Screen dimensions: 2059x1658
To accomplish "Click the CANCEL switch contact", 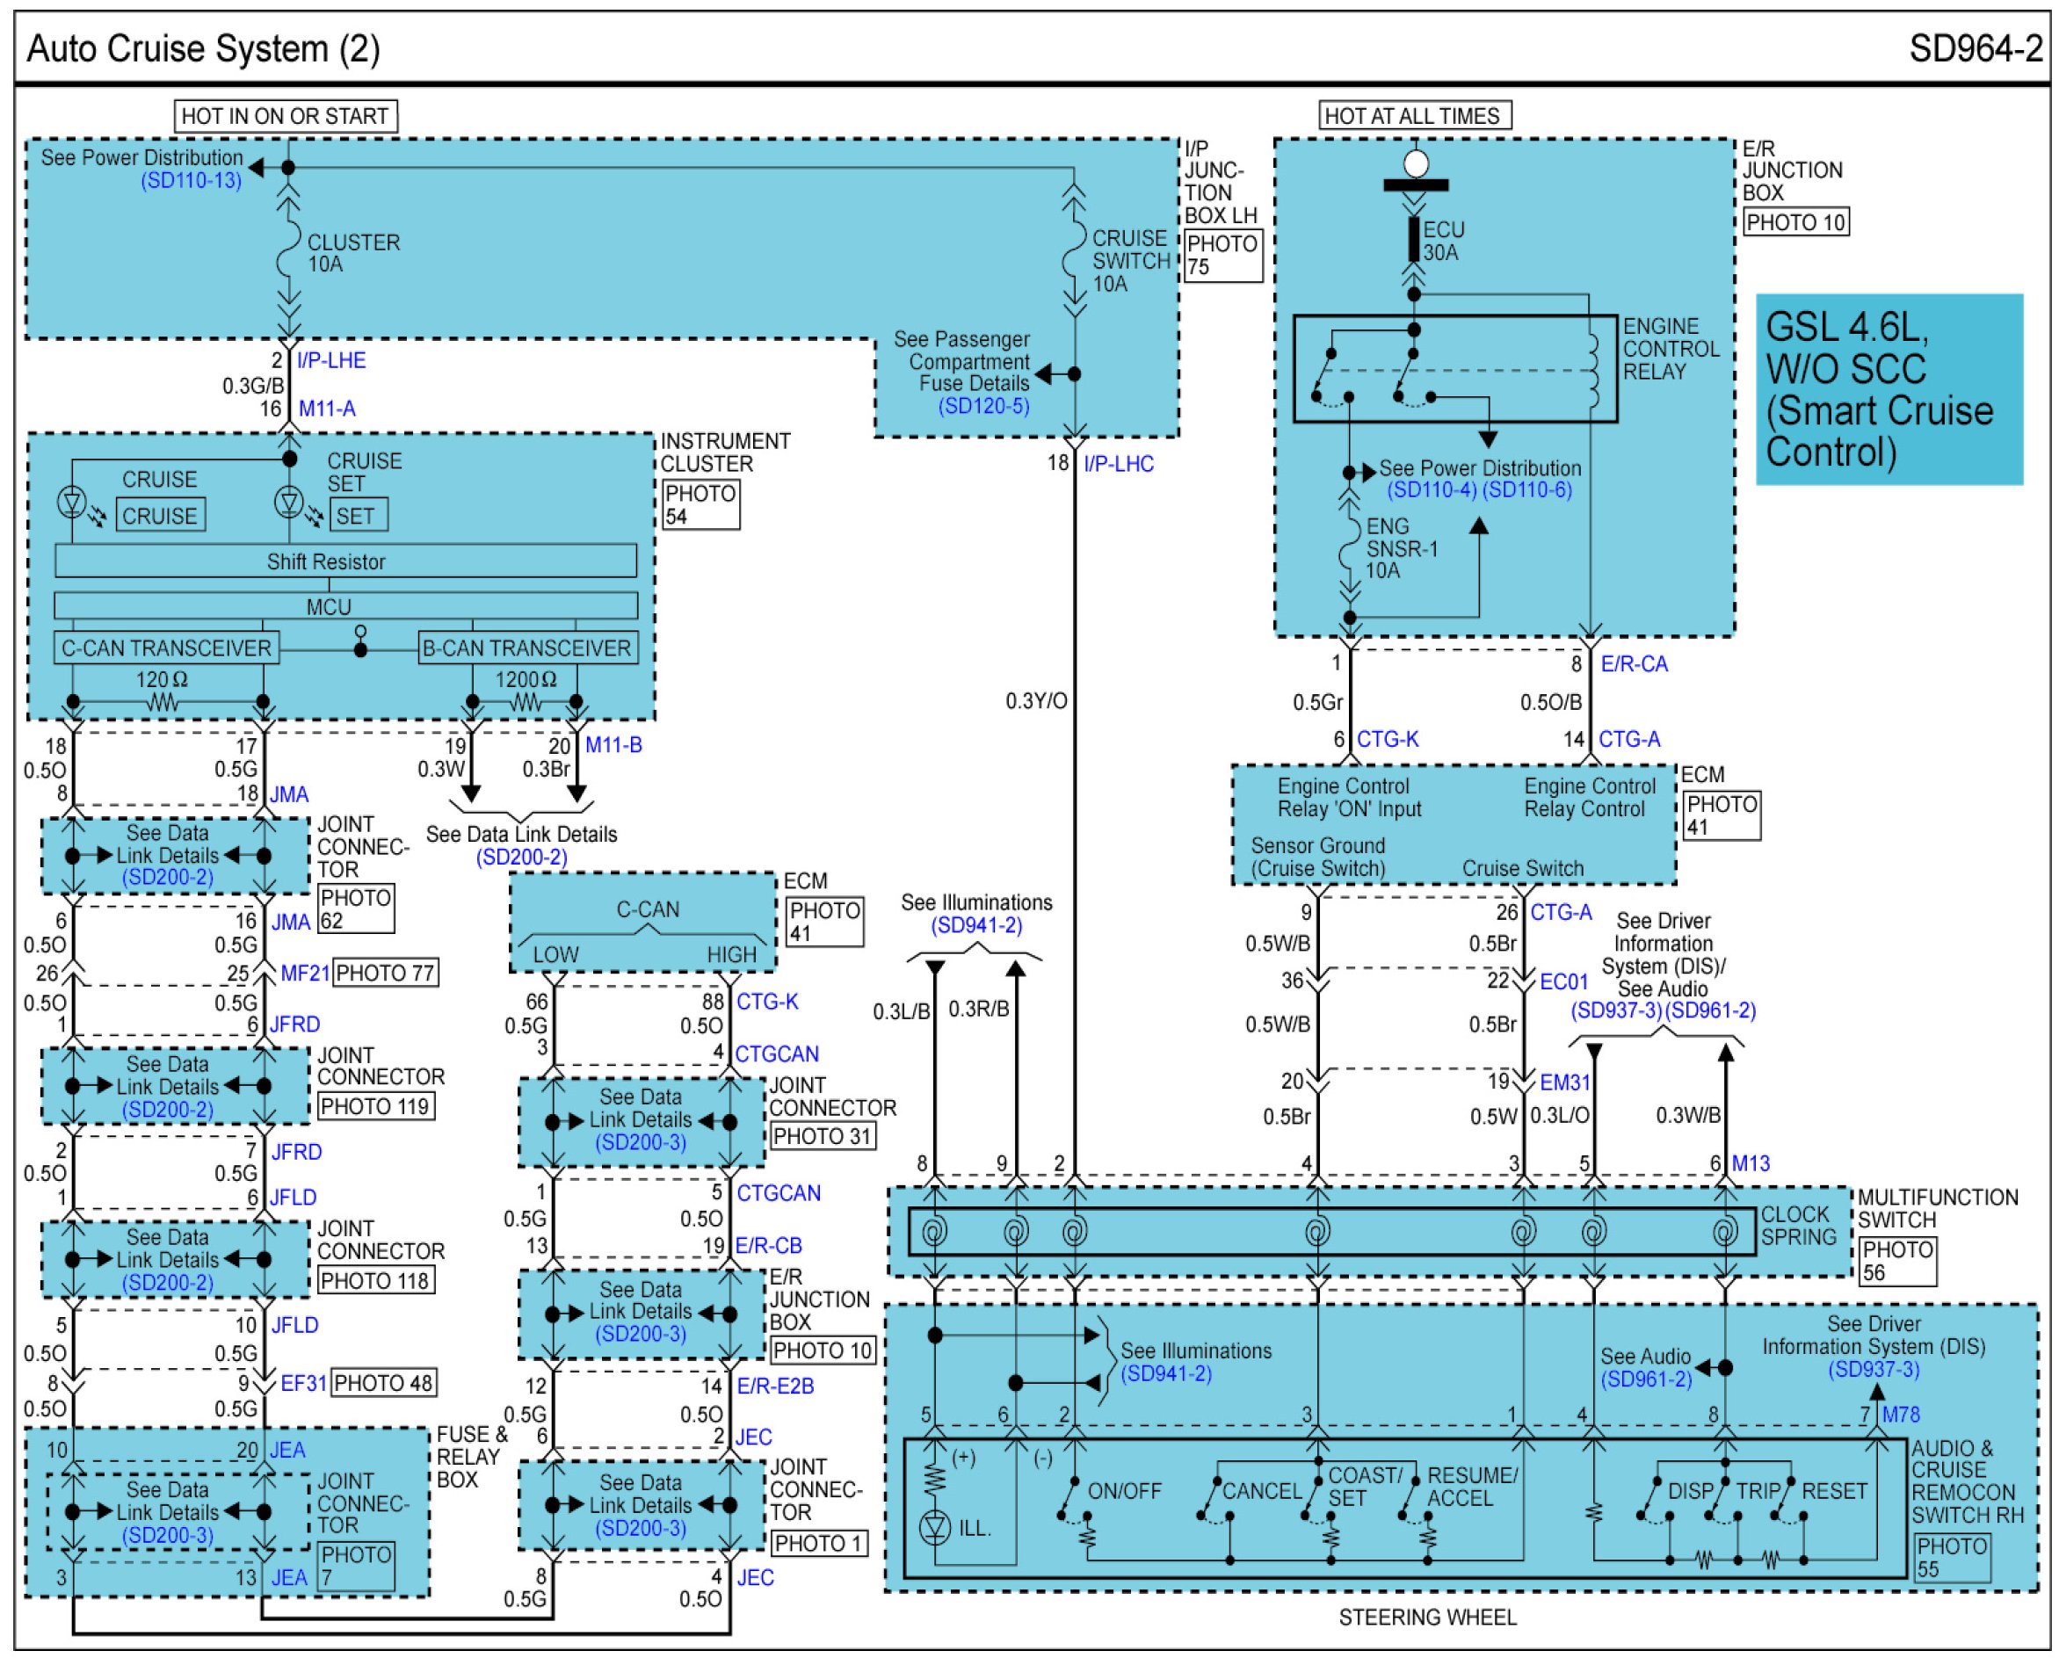I will pos(1207,1501).
